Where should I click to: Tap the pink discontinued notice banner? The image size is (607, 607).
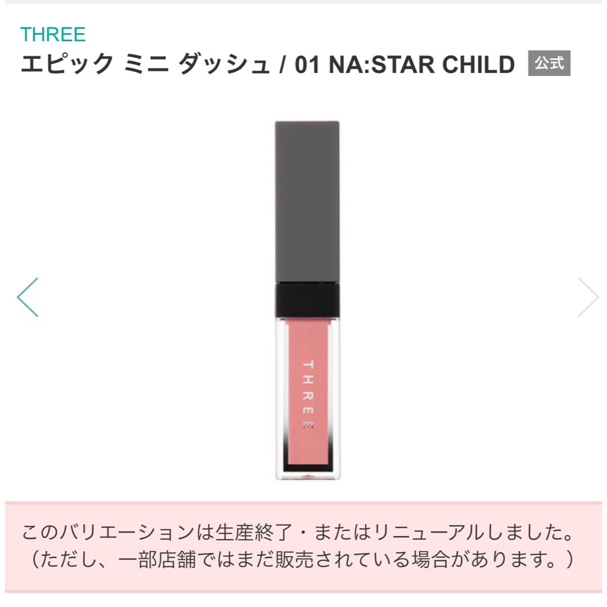(303, 547)
